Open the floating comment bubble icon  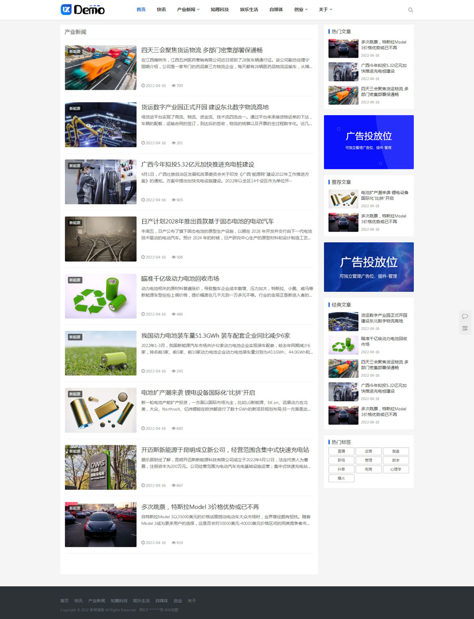(465, 316)
